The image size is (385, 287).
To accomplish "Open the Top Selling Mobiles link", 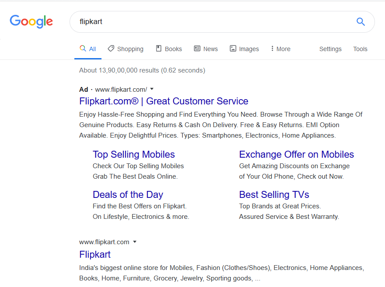I will click(x=133, y=155).
